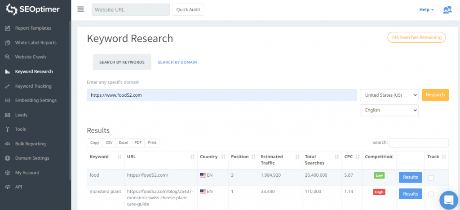Select the Search by Keywords tab
Image resolution: width=460 pixels, height=210 pixels.
[x=122, y=63]
